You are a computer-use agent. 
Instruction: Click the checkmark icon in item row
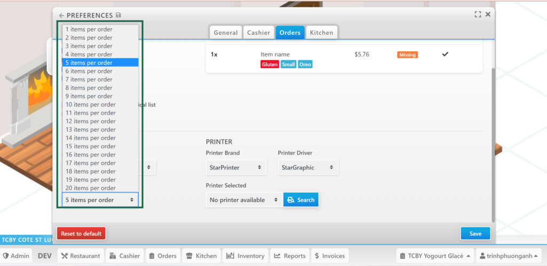tap(445, 54)
